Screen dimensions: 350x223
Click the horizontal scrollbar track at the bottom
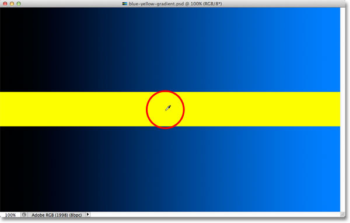(x=215, y=215)
